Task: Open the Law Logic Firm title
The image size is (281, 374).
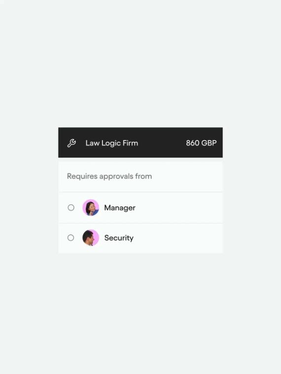Action: pos(112,143)
